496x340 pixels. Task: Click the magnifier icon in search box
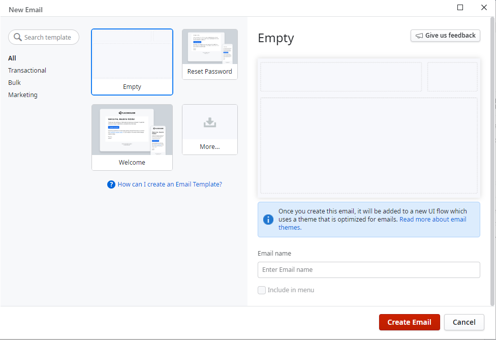[18, 37]
